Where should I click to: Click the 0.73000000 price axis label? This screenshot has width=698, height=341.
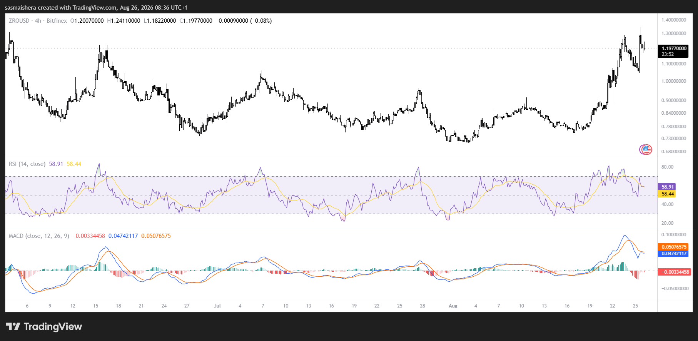click(x=674, y=139)
